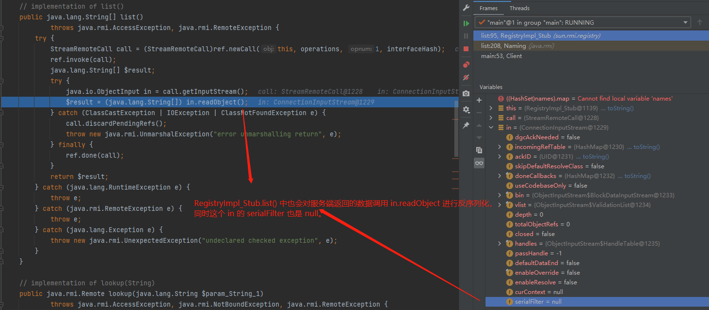Click toString() link for ackID
Viewport: 709px width, 310px height.
pos(596,157)
